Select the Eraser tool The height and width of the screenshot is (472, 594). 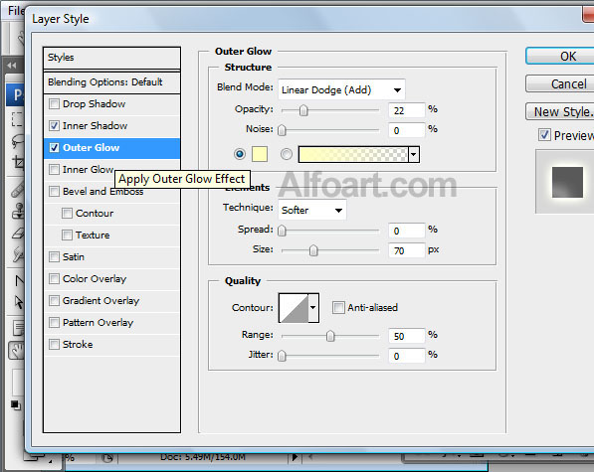point(18,234)
